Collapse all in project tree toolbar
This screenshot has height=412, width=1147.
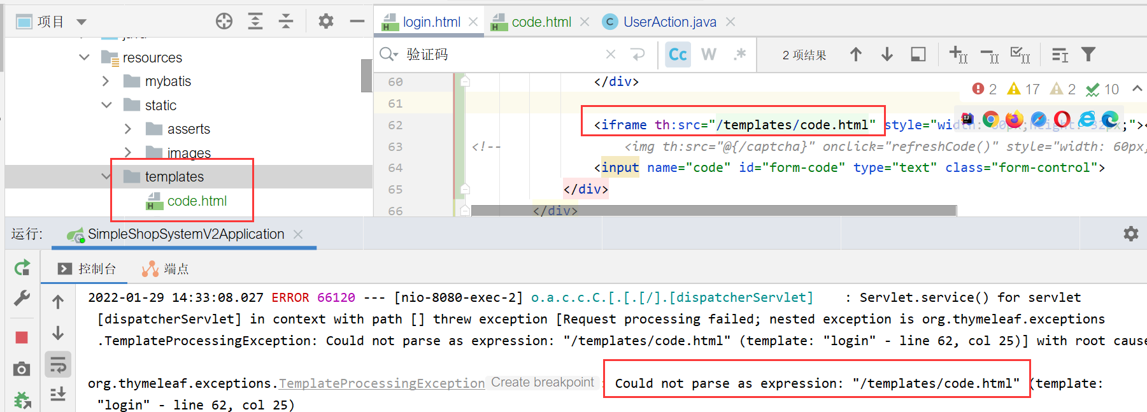tap(286, 22)
